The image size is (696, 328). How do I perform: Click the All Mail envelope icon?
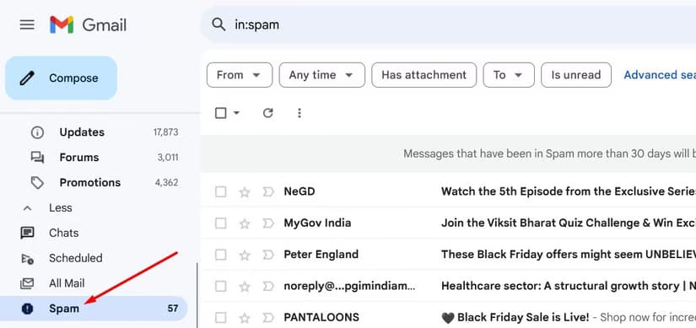tap(27, 283)
